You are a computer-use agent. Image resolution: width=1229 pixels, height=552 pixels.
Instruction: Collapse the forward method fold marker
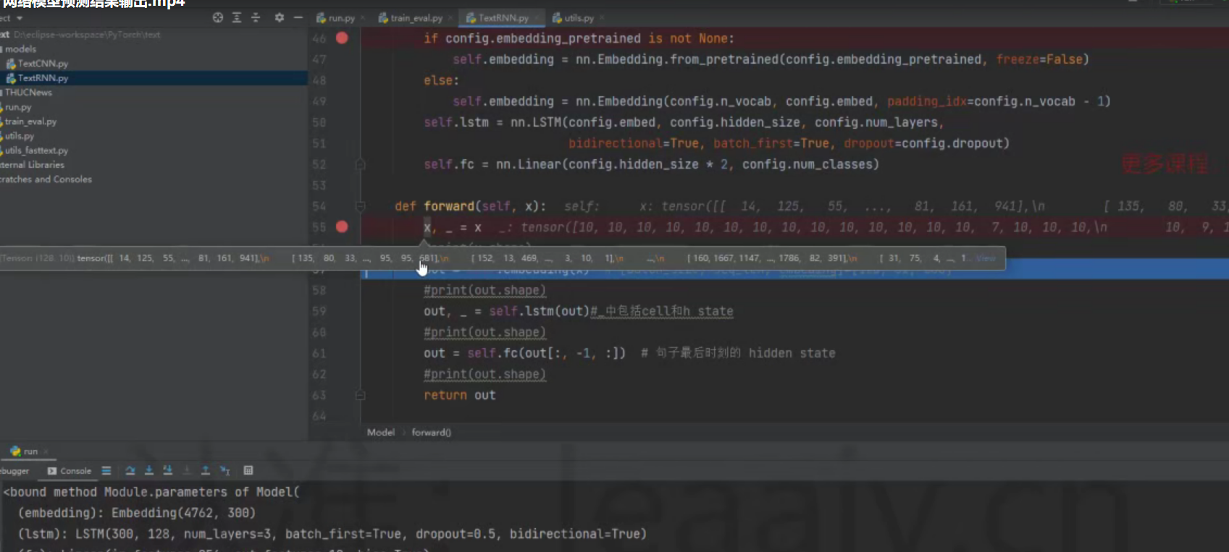[360, 206]
